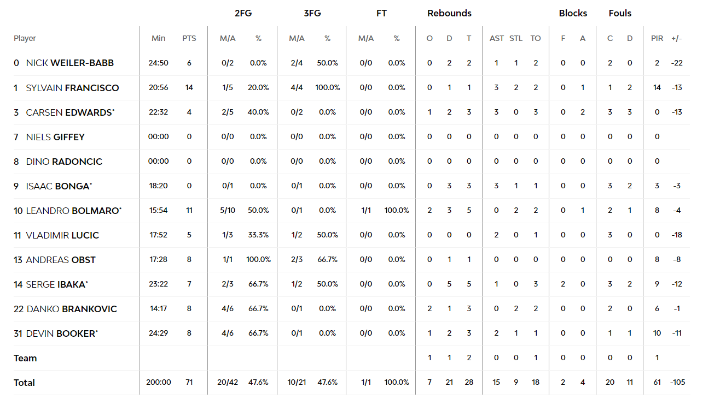Click Sylvain Francisco's name
This screenshot has width=726, height=411.
pos(72,88)
